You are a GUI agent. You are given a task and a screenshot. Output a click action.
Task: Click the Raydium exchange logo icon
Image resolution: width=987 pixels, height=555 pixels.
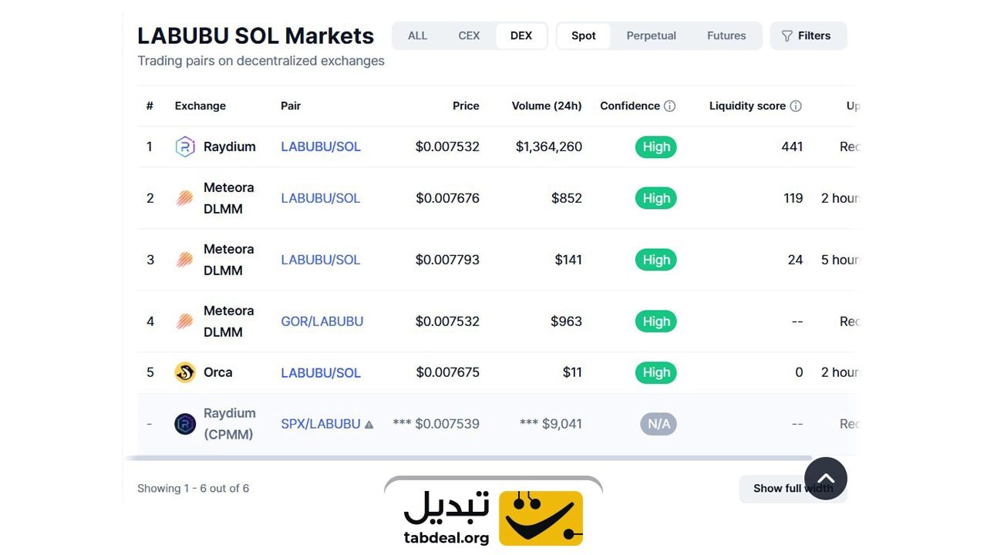click(x=185, y=146)
